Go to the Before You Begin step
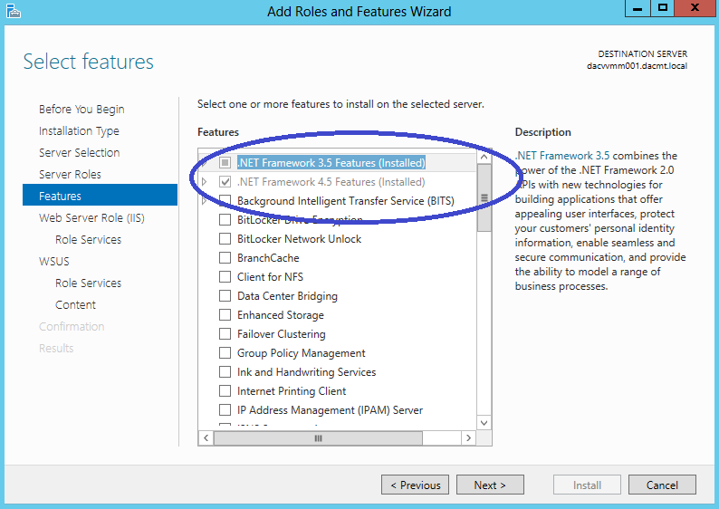Image resolution: width=719 pixels, height=509 pixels. [x=81, y=110]
